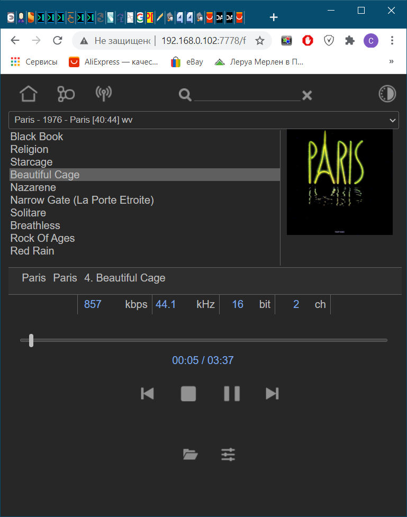Screen dimensions: 407x517
Task: Open the eBay bookmark
Action: (x=187, y=62)
